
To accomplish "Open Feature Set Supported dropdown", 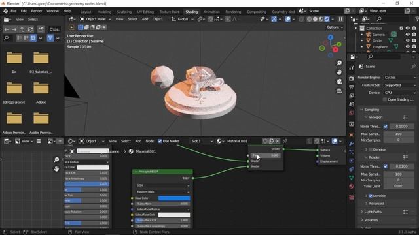I will (x=400, y=85).
